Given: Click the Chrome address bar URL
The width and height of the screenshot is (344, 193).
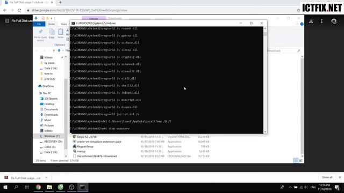Looking at the screenshot, I should click(80, 10).
